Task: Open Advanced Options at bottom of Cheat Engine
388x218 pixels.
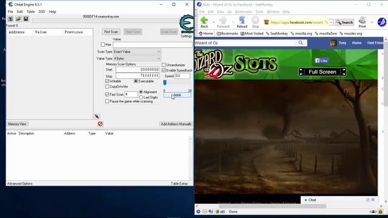Action: click(x=20, y=183)
